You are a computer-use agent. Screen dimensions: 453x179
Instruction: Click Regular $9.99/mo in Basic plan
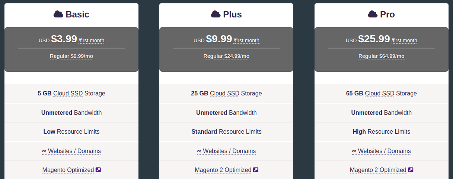71,56
